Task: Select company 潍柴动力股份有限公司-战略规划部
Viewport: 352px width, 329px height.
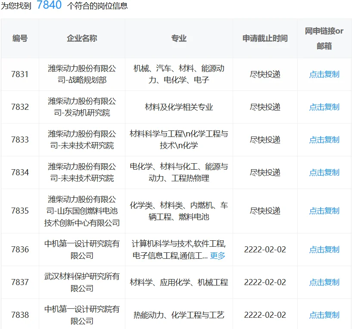Action: coord(81,74)
